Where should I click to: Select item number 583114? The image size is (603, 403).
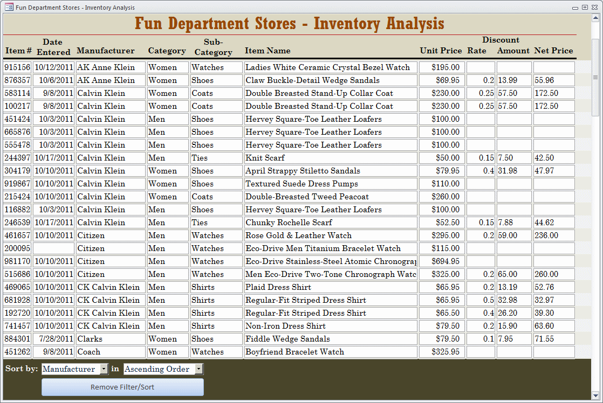[17, 93]
